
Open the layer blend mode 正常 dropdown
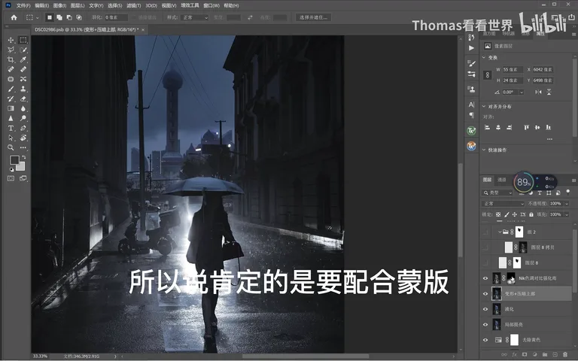pos(503,204)
